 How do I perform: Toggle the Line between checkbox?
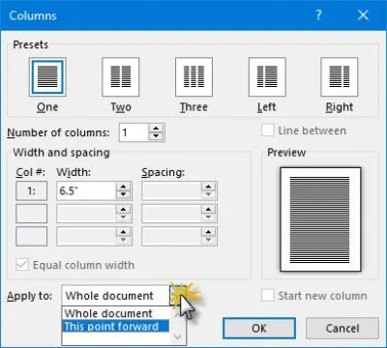(x=267, y=130)
